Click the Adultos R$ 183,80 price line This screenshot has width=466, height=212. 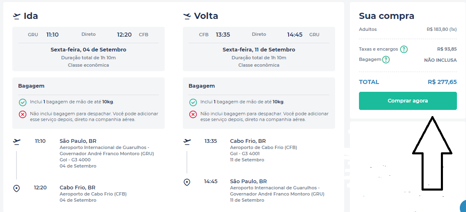408,30
